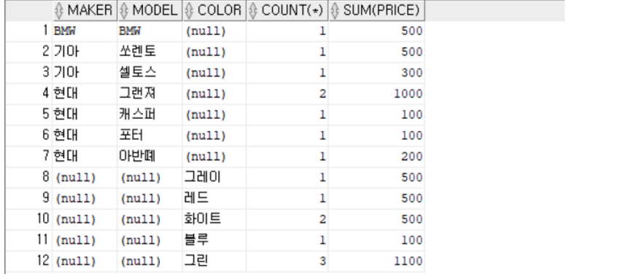Viewport: 623px width, 274px height.
Task: Click the 화이트 color cell
Action: point(214,219)
